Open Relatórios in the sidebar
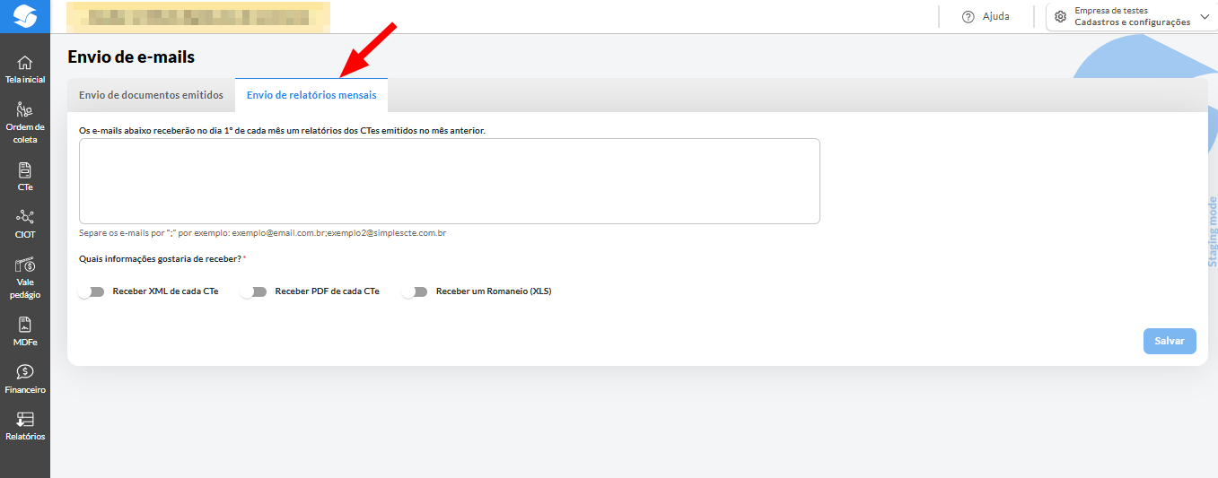 (25, 426)
